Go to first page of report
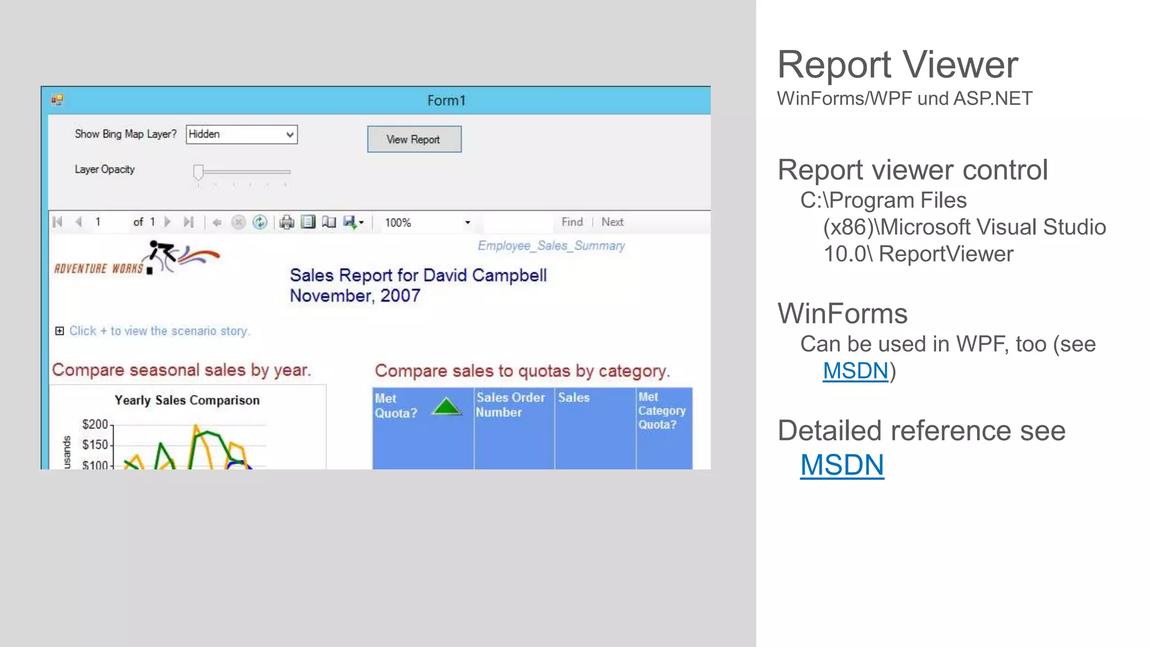This screenshot has height=647, width=1150. [x=57, y=222]
